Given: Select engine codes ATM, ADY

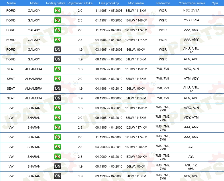Looking at the screenshot, I should 191,78.
